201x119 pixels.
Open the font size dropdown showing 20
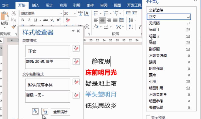click(75, 13)
